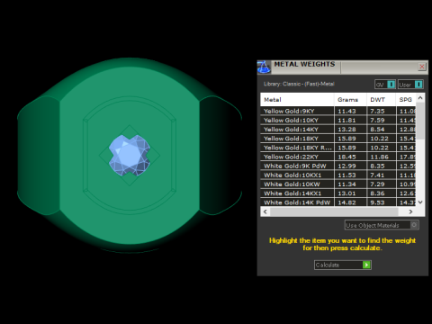Select the White Gold:10KW row
Image resolution: width=432 pixels, height=324 pixels.
point(338,184)
